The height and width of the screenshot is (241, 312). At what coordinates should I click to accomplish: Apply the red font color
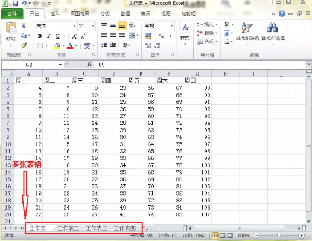point(70,45)
